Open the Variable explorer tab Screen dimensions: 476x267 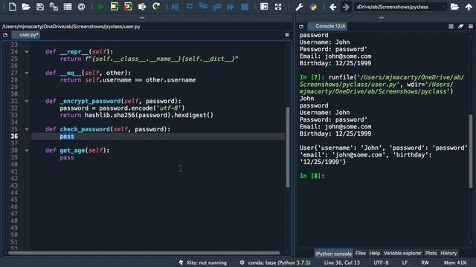(x=402, y=253)
